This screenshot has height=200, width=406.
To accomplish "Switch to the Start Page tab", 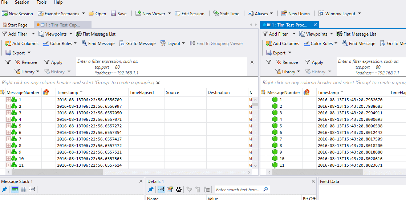I will 15,25.
